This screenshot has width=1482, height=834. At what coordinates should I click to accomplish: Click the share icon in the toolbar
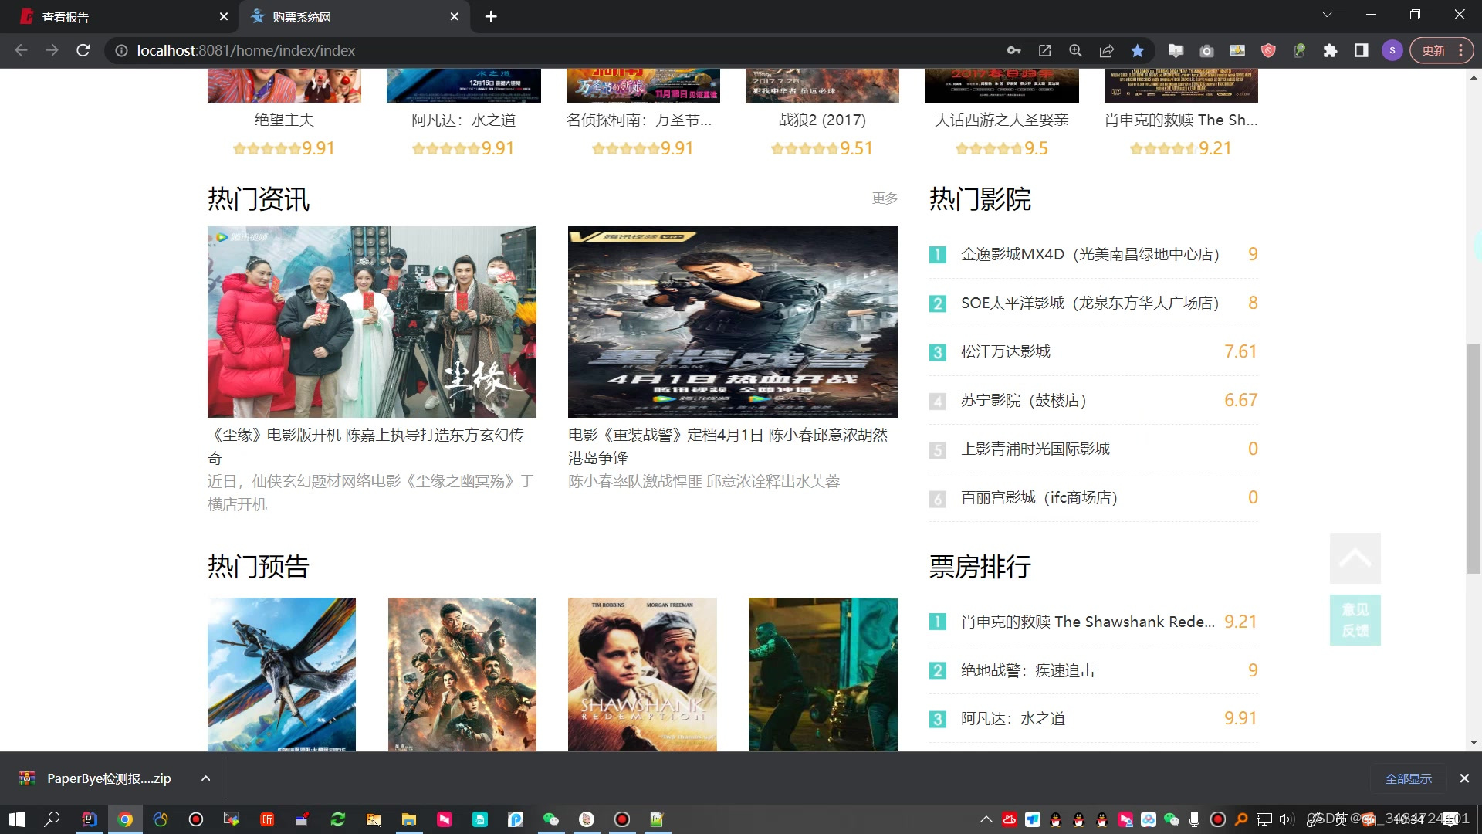(x=1106, y=50)
